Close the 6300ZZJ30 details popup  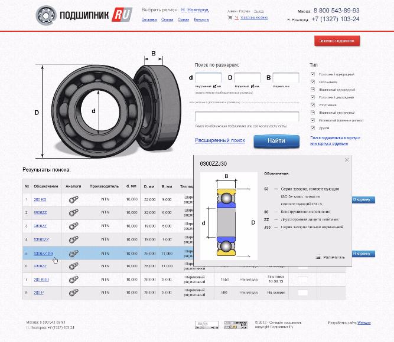click(347, 160)
